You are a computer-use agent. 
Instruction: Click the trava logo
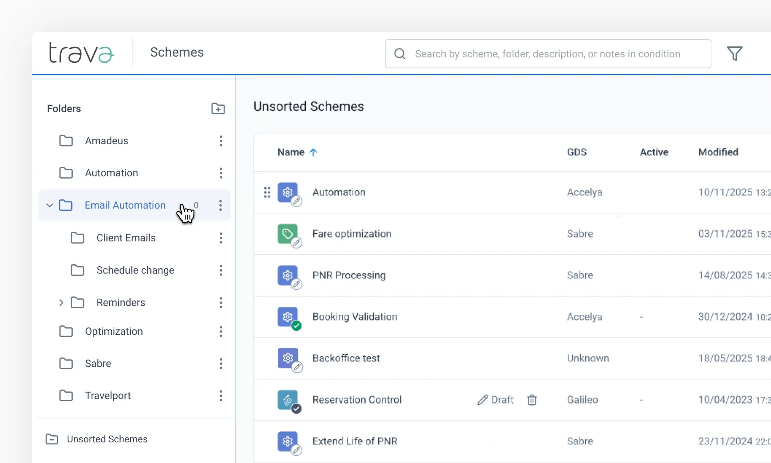click(82, 53)
